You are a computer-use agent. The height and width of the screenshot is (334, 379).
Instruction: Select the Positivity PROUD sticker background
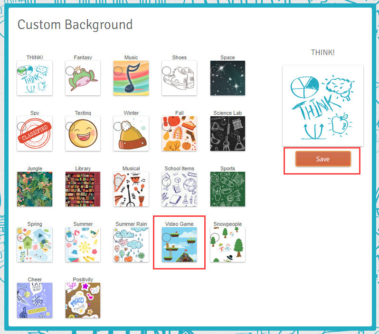click(83, 300)
